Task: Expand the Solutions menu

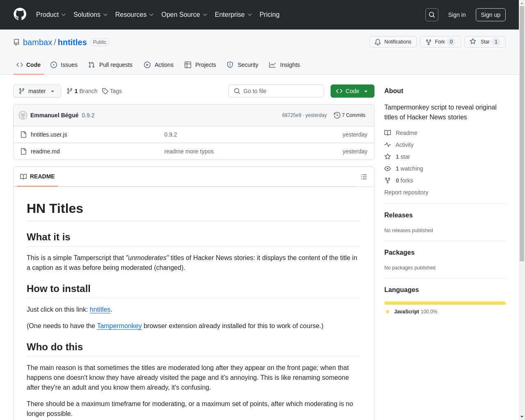Action: (90, 15)
